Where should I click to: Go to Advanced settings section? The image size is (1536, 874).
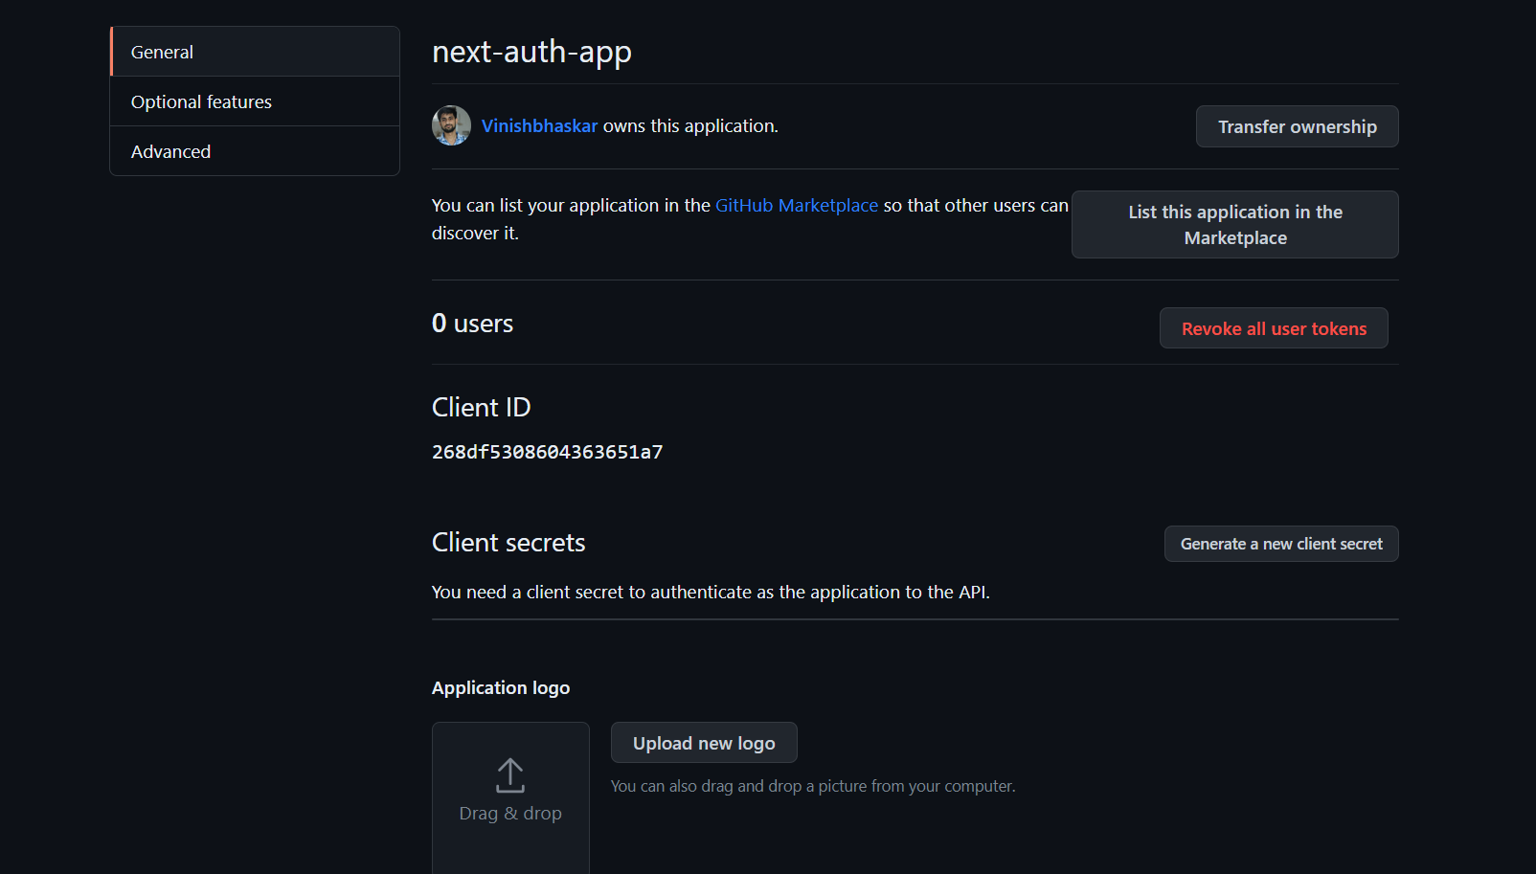[255, 151]
